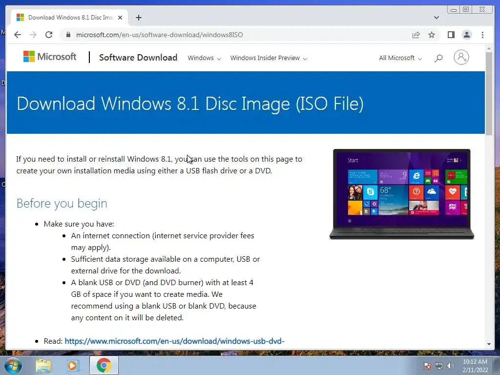Viewport: 500px width, 375px height.
Task: Open Windows Explorer from taskbar
Action: [x=43, y=365]
